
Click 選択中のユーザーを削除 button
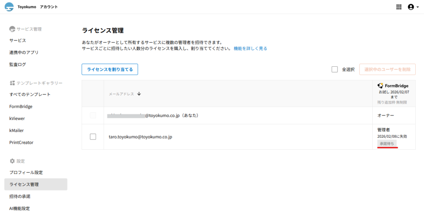[388, 70]
